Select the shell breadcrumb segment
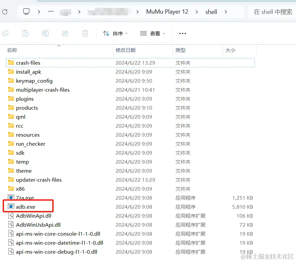Viewport: 296px width, 262px height. click(x=211, y=12)
